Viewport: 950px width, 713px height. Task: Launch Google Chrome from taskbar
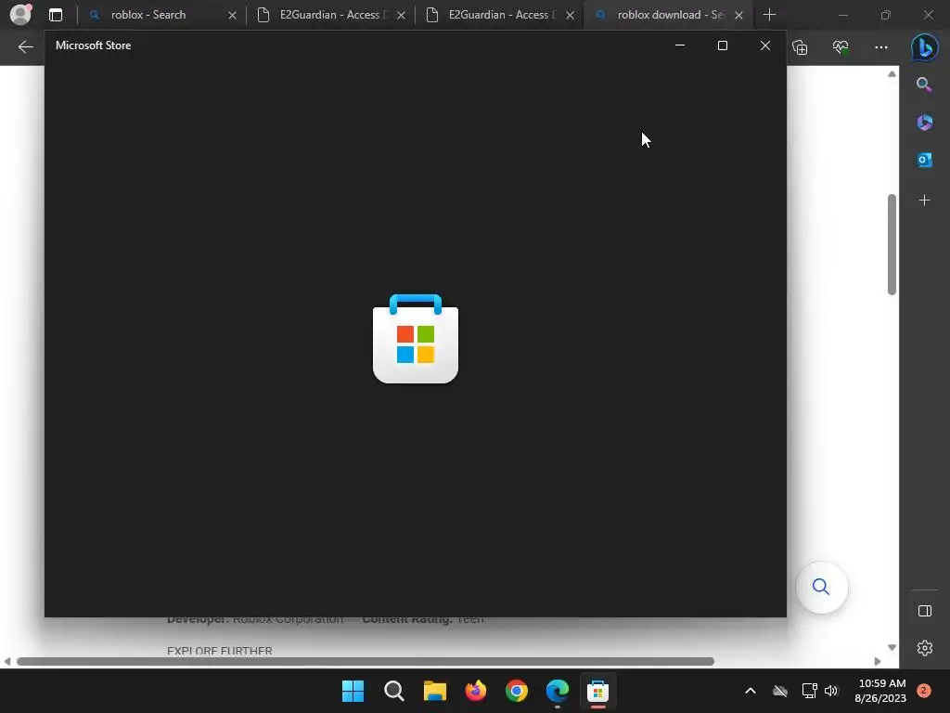pos(516,691)
